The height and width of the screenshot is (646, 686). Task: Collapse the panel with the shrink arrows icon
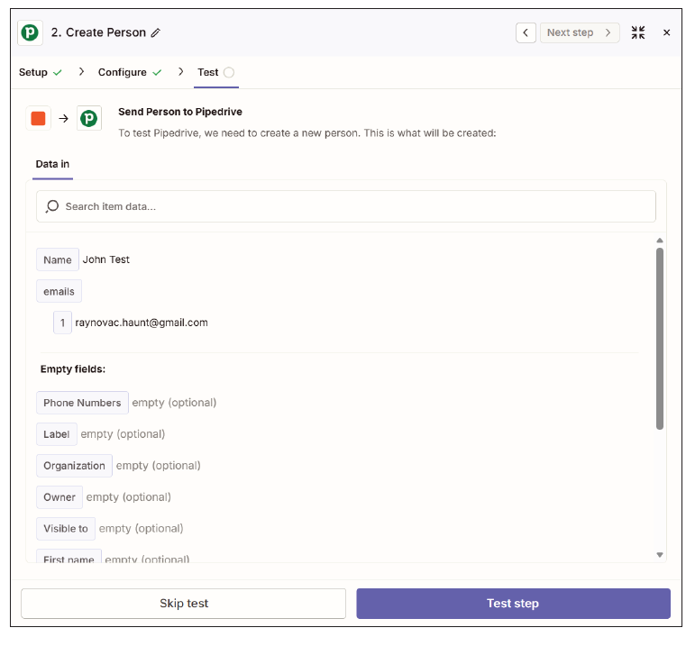pos(638,32)
